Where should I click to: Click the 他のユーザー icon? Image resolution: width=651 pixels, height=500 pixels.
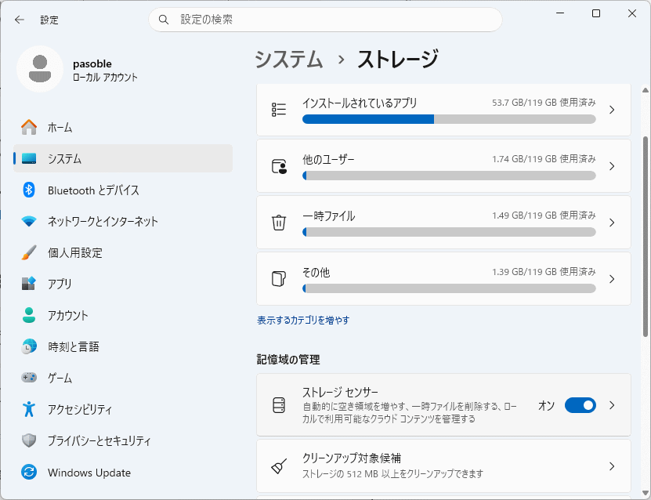[279, 166]
